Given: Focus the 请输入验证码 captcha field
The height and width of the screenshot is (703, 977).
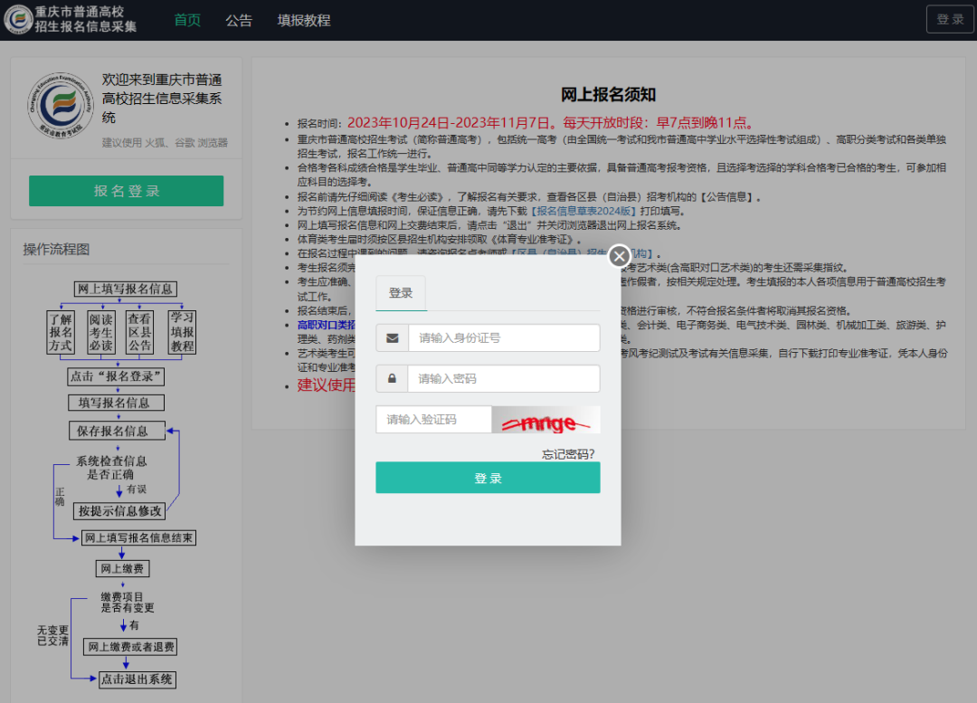Looking at the screenshot, I should tap(433, 420).
